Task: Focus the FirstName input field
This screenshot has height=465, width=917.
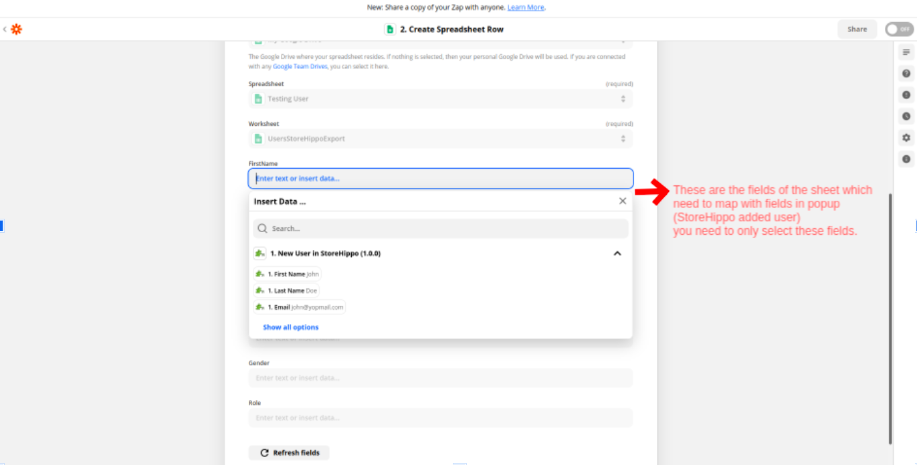Action: tap(441, 179)
